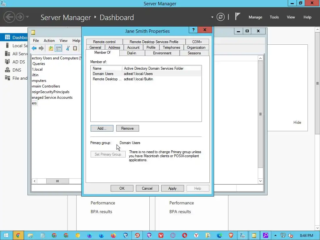Toggle the Show/Hide Console Tree toolbar icon

click(x=58, y=48)
